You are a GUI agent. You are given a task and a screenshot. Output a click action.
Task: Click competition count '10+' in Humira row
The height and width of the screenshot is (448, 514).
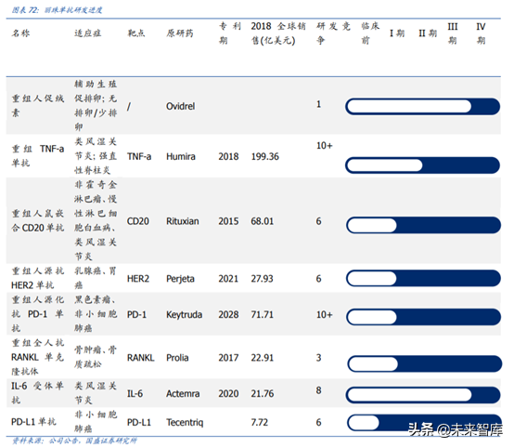324,146
